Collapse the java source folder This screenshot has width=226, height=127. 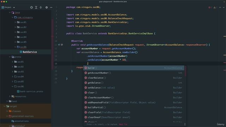pyautogui.click(x=10, y=13)
